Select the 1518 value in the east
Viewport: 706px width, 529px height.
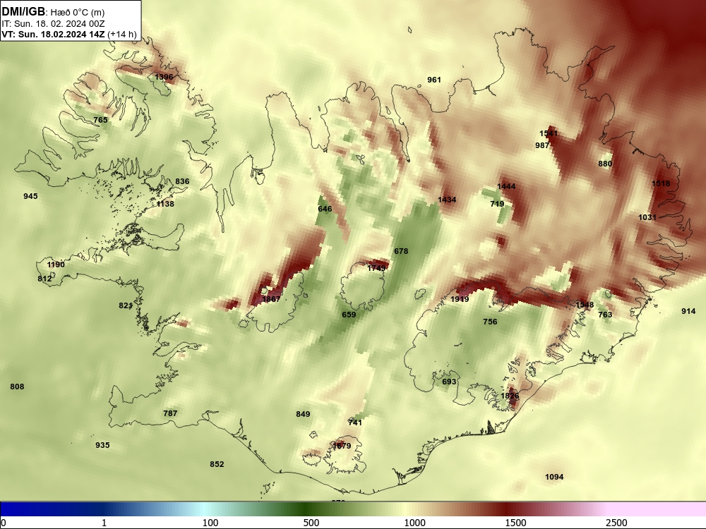pyautogui.click(x=661, y=183)
